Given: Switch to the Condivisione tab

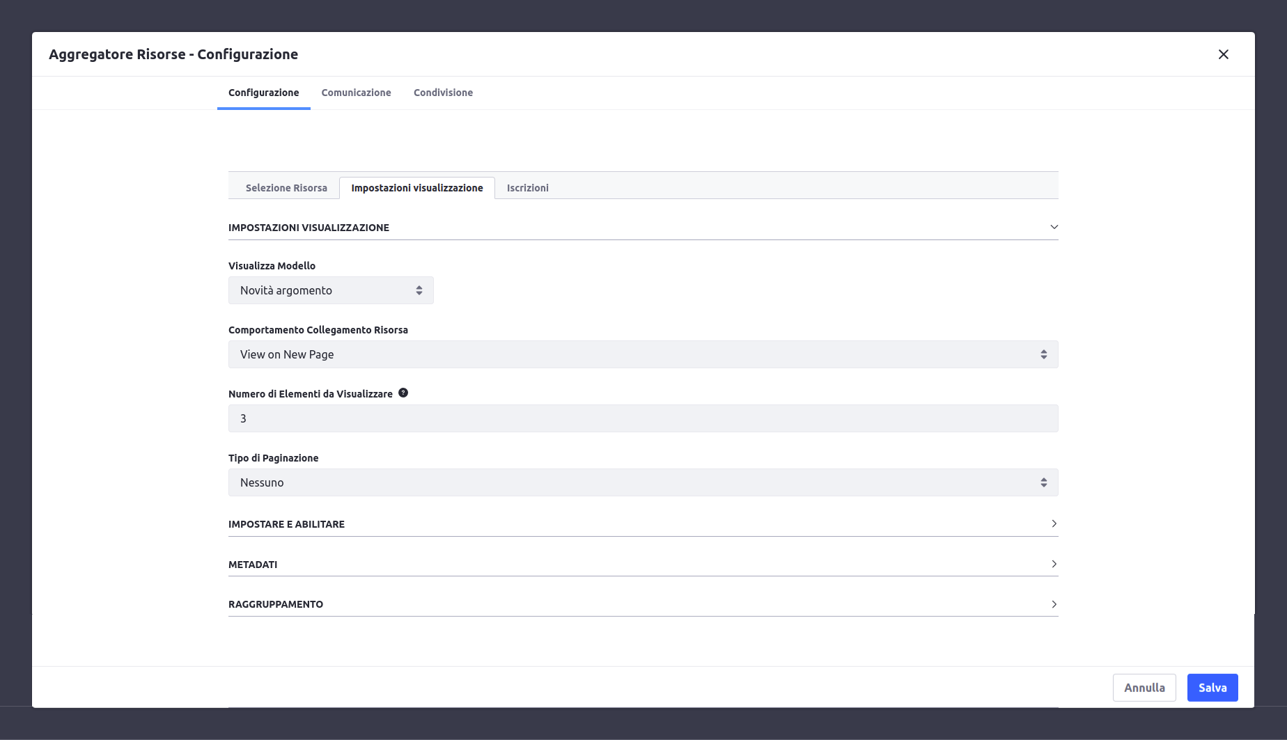Looking at the screenshot, I should tap(443, 93).
